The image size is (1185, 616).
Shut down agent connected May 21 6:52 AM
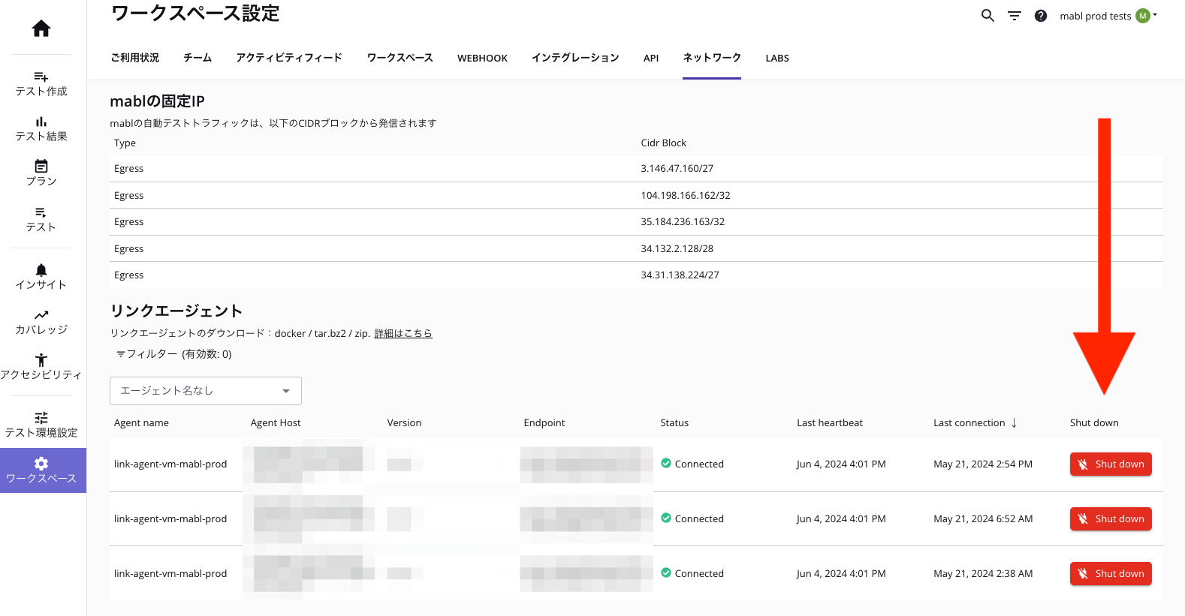click(1111, 519)
